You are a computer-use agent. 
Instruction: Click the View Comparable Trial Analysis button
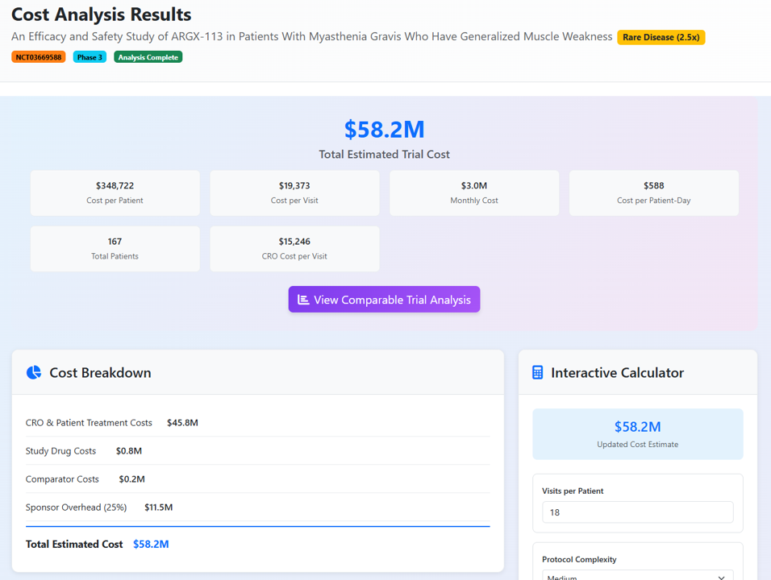coord(384,299)
